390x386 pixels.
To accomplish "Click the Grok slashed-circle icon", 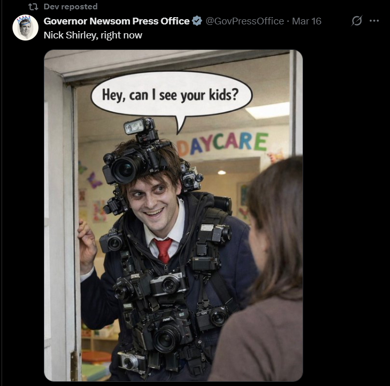I will pos(357,21).
